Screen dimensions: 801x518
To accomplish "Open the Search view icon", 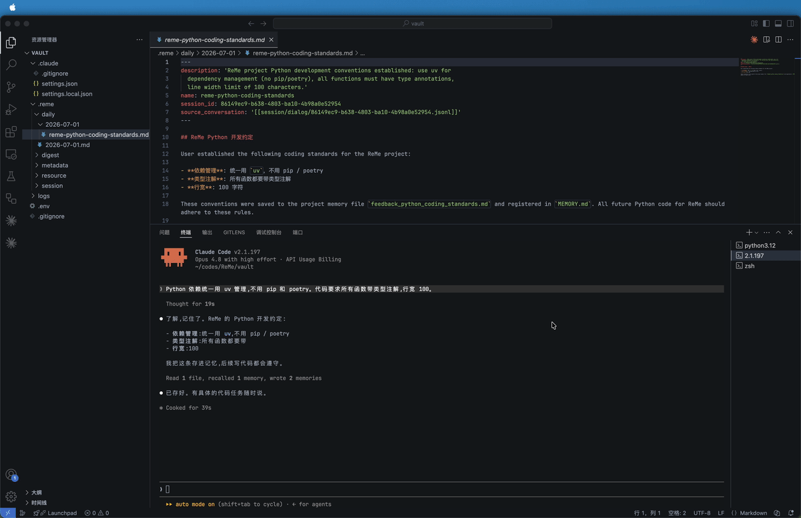I will coord(11,65).
